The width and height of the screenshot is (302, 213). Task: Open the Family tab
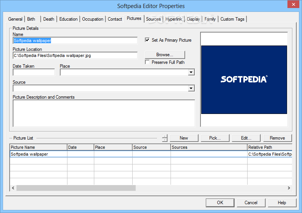(x=210, y=19)
